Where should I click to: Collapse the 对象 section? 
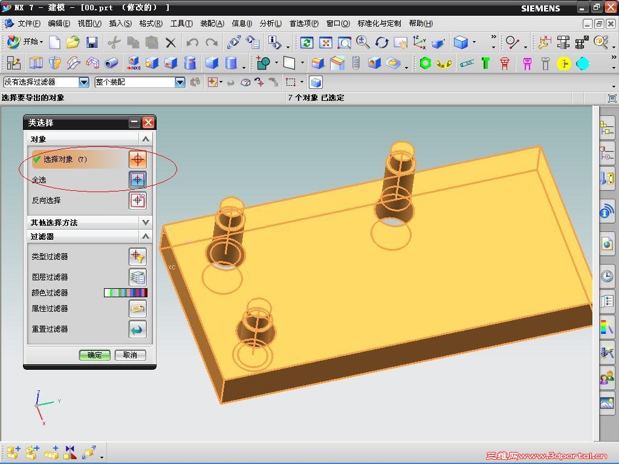145,139
